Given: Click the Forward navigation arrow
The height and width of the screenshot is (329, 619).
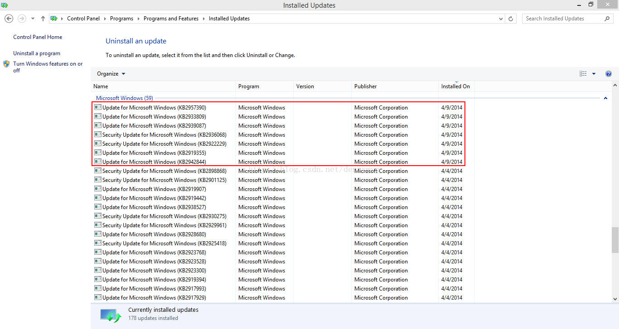Looking at the screenshot, I should coord(21,19).
